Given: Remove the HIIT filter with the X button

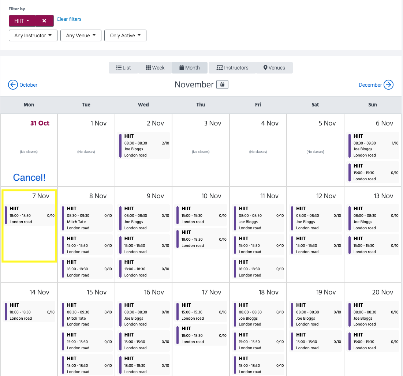Looking at the screenshot, I should (x=44, y=21).
